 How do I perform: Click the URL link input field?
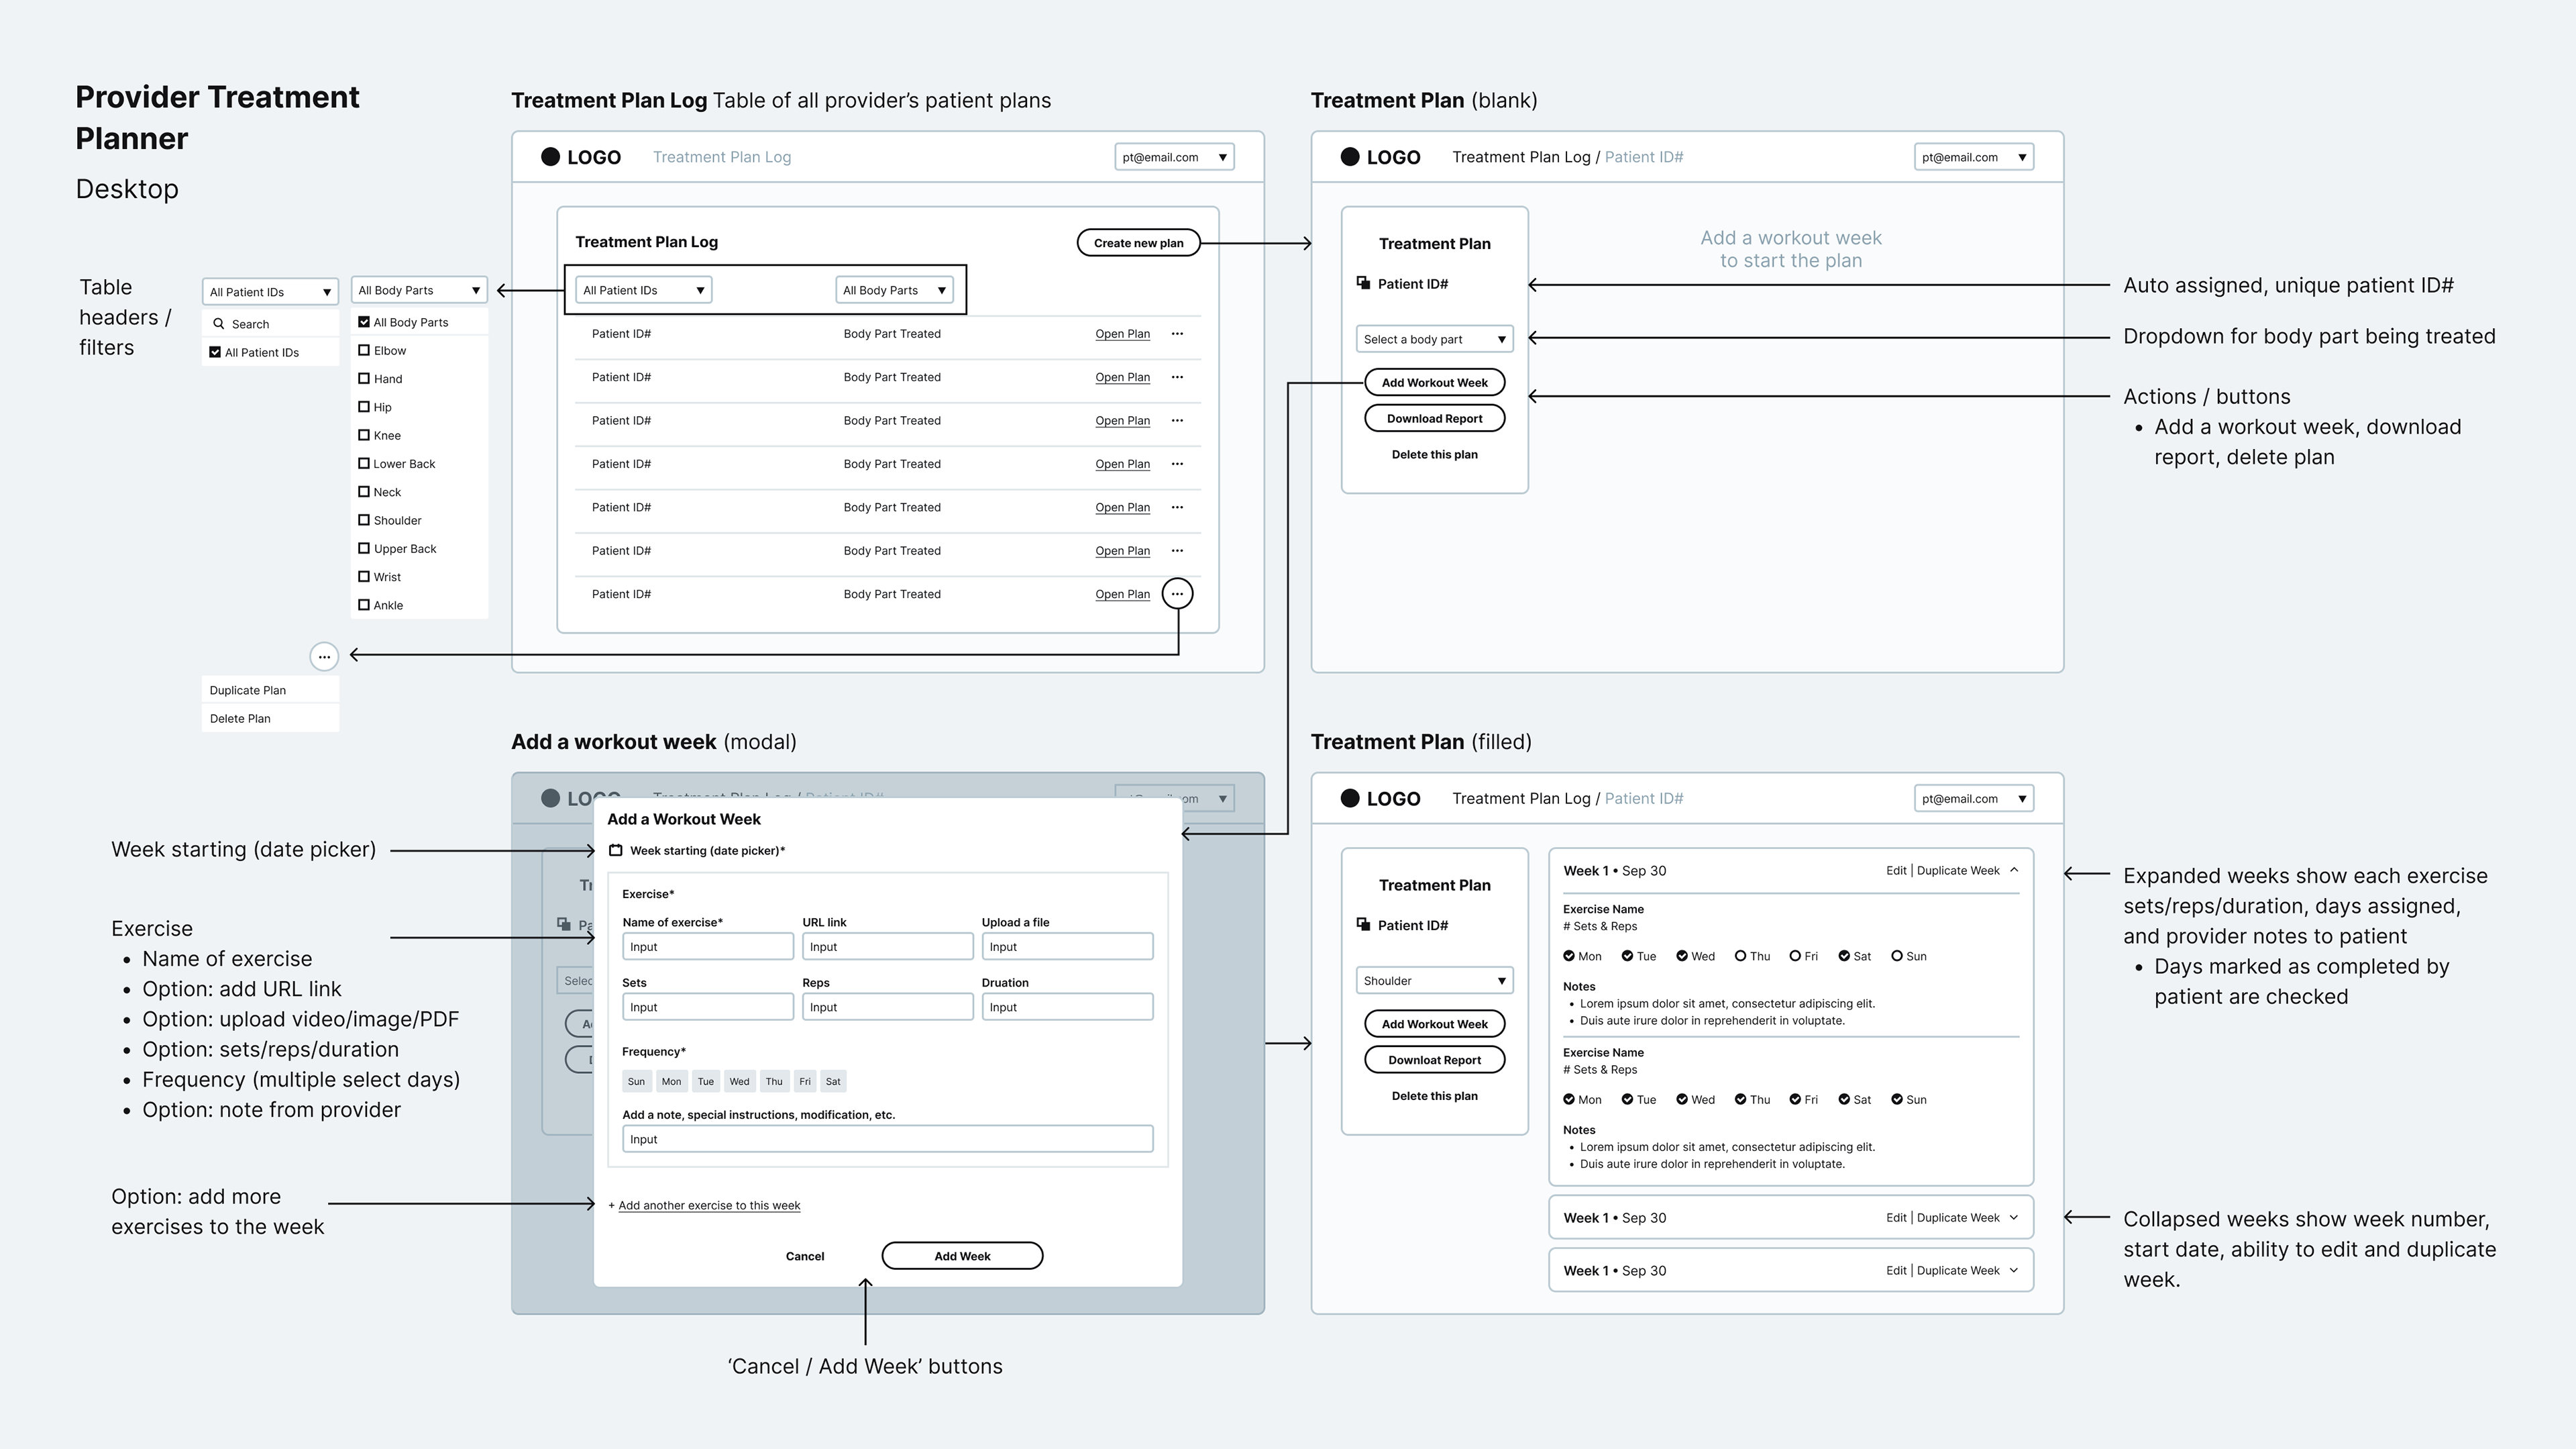click(x=887, y=947)
